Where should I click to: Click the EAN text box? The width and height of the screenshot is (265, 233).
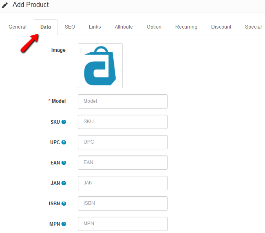point(123,162)
